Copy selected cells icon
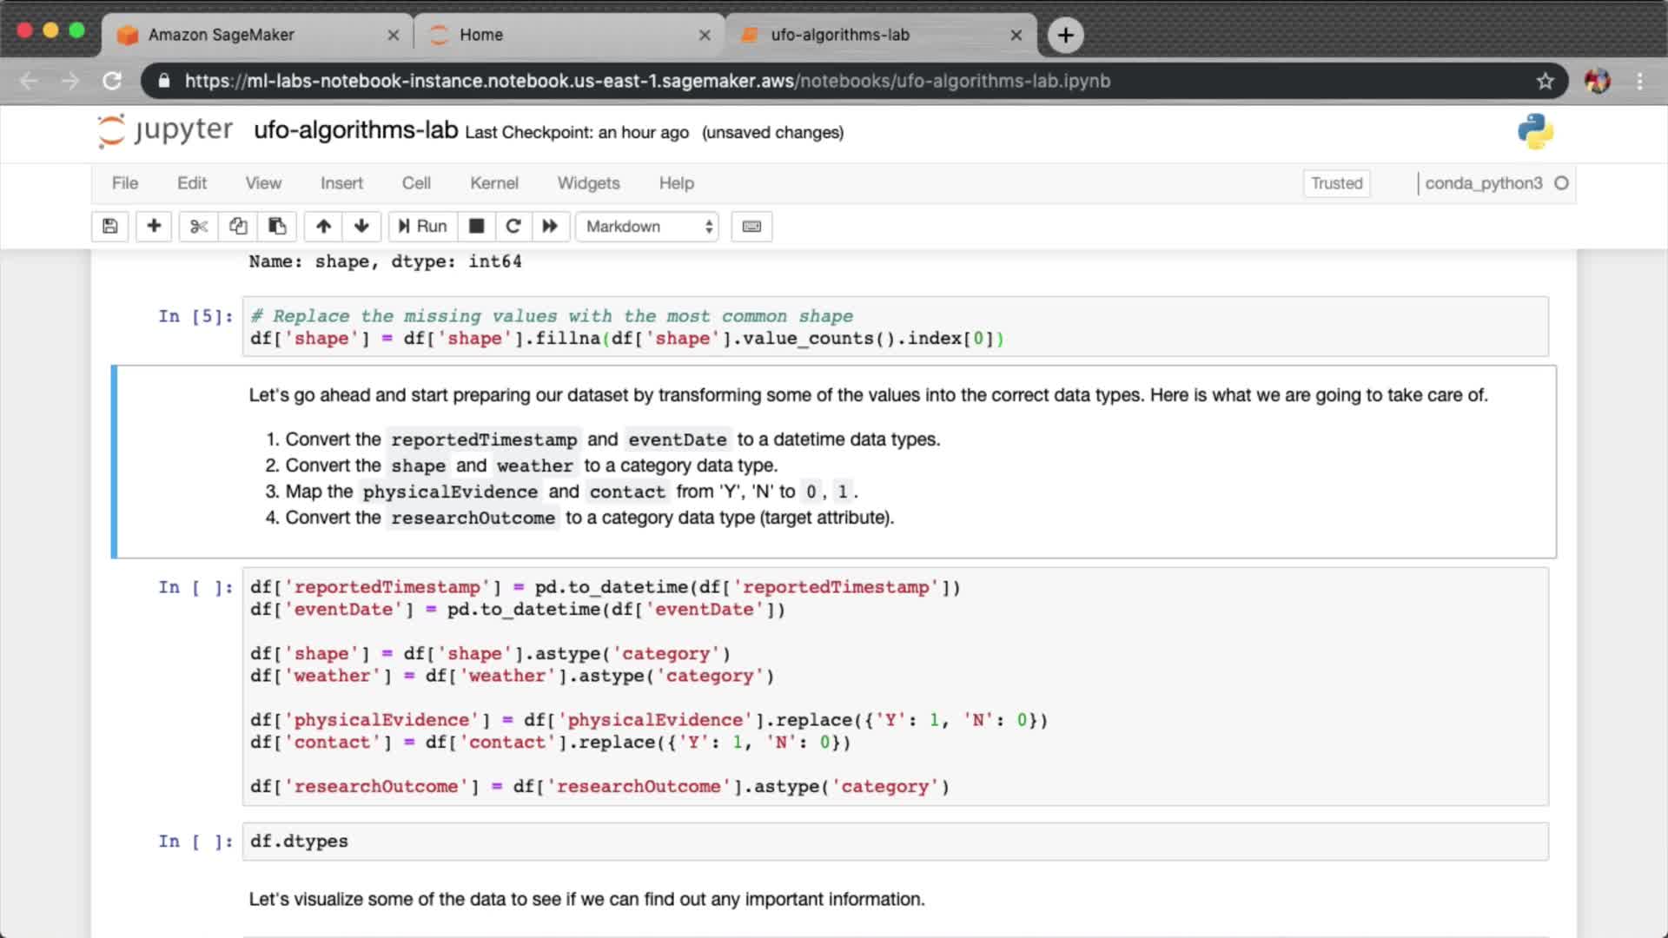Screen dimensions: 1668x938 (238, 227)
